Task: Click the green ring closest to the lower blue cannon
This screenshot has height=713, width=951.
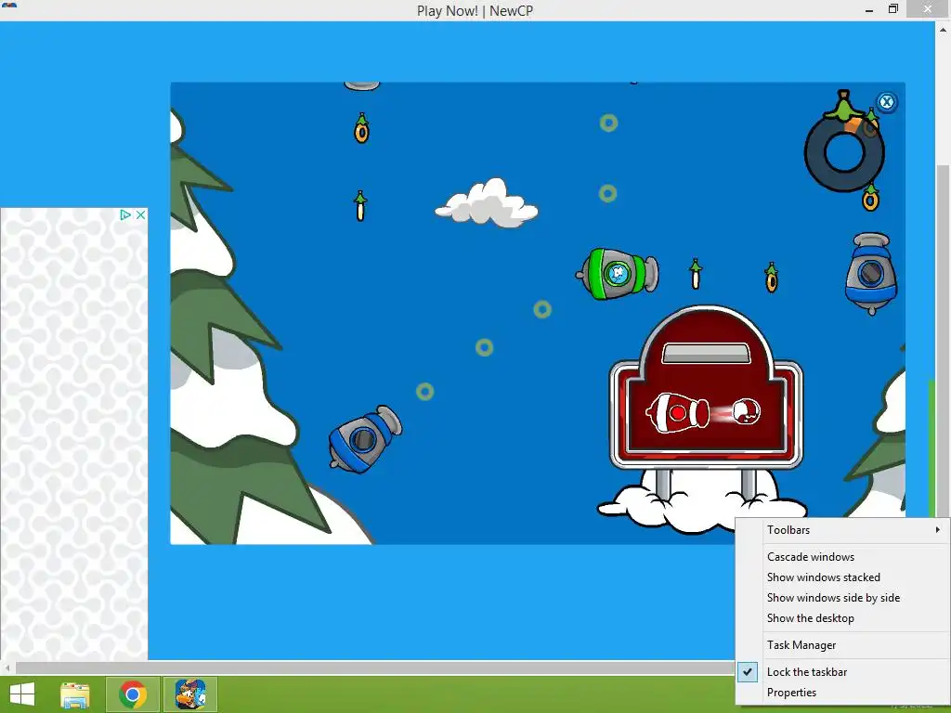Action: [424, 392]
